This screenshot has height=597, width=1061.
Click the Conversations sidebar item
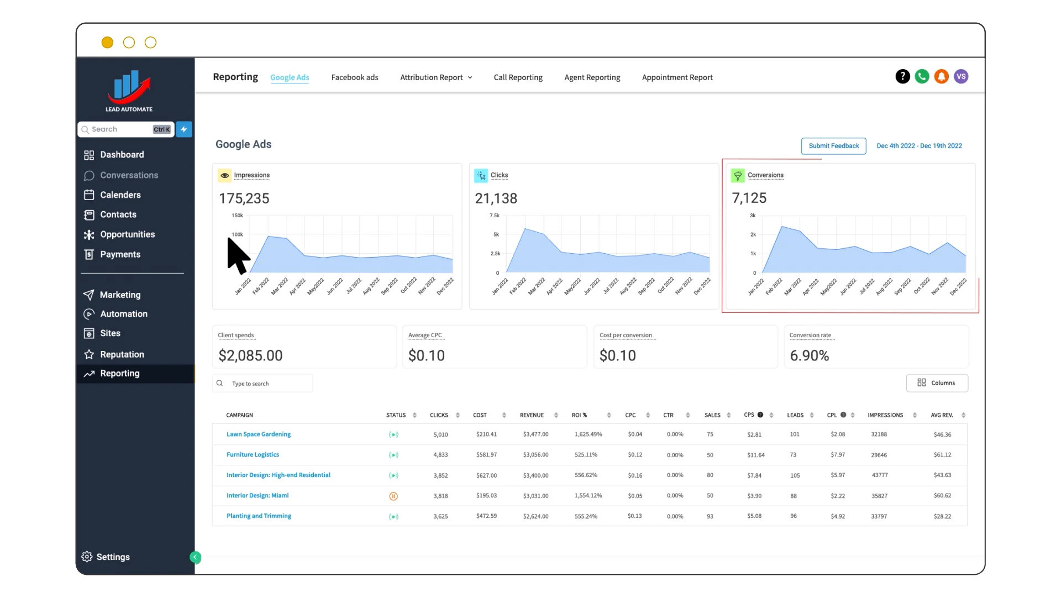point(129,175)
